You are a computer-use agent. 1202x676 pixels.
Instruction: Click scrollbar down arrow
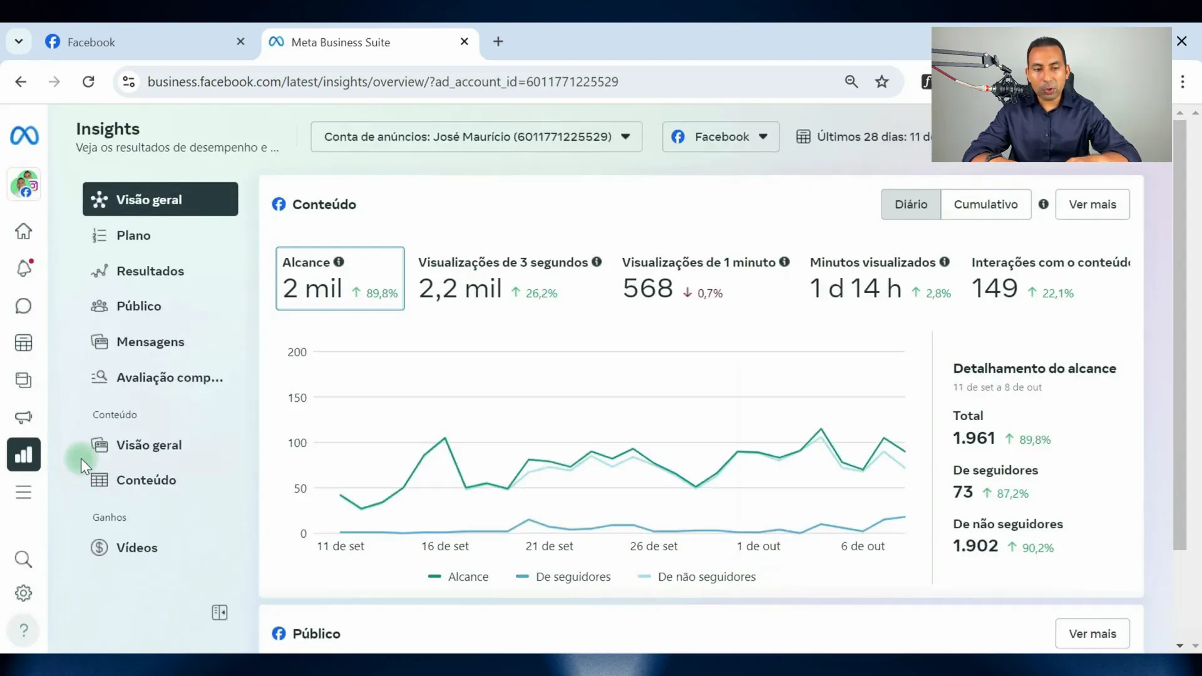pos(1180,645)
